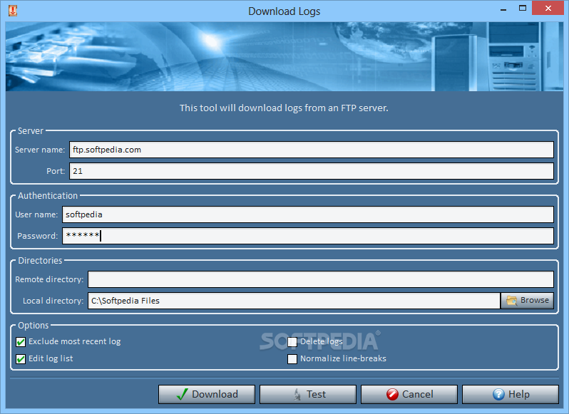Cancel the download dialog
This screenshot has width=569, height=414.
[x=409, y=395]
